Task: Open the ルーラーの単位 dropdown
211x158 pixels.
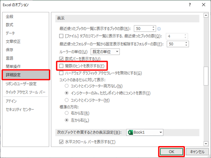Action: (105, 52)
